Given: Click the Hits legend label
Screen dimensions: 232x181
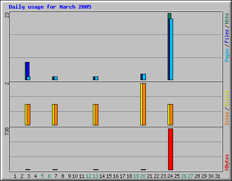Looking at the screenshot, I should 227,19.
